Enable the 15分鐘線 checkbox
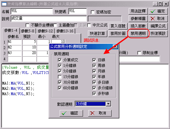The image size is (170, 129). (x=60, y=77)
